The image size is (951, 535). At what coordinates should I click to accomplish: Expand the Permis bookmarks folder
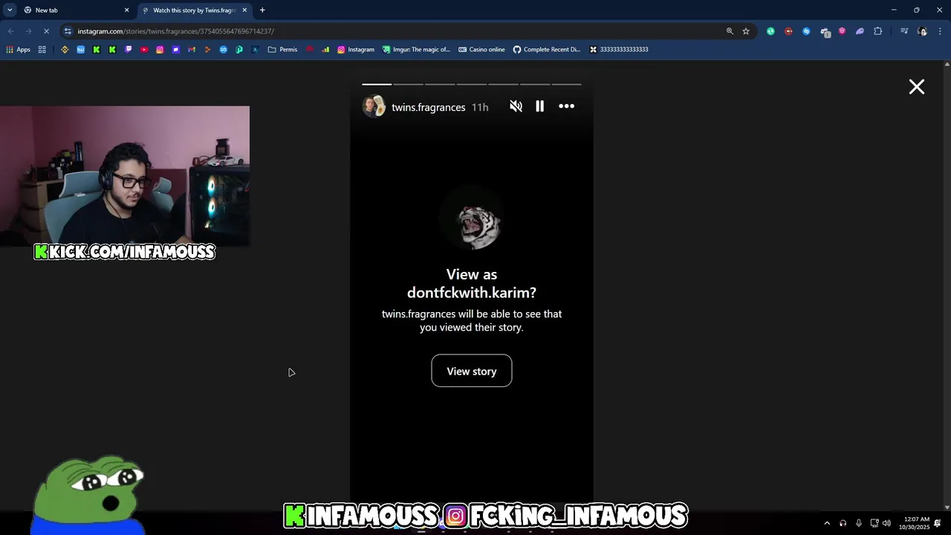[x=282, y=50]
